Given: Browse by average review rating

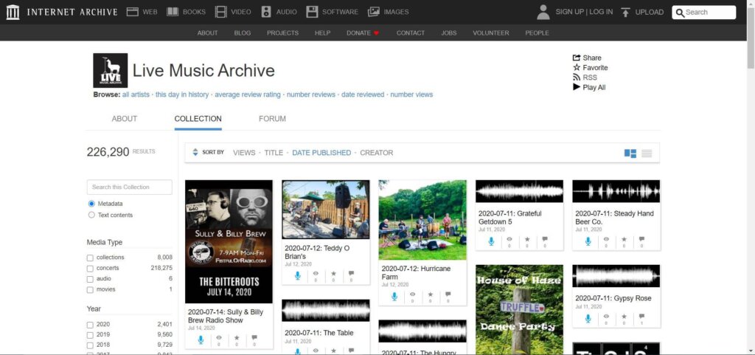Looking at the screenshot, I should click(x=248, y=94).
